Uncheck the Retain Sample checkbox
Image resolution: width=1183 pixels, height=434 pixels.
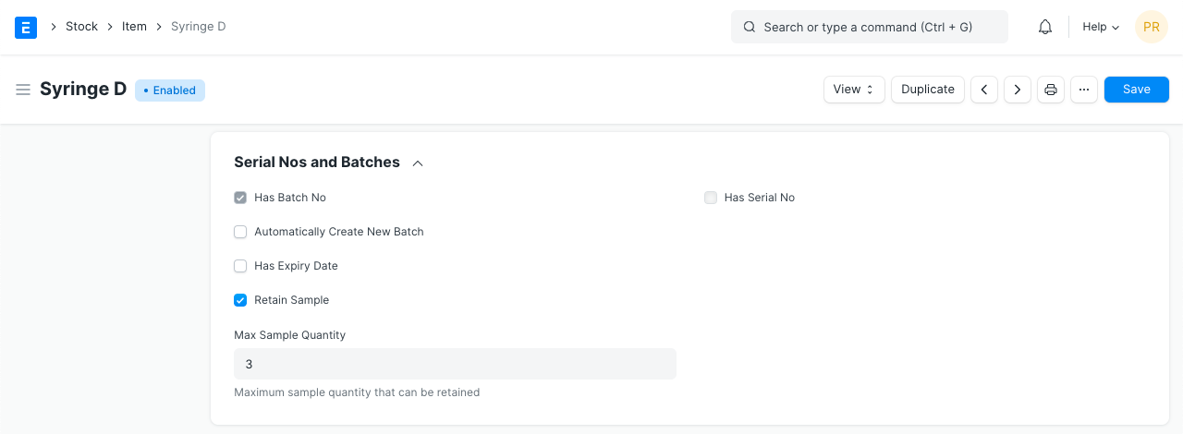click(x=240, y=300)
